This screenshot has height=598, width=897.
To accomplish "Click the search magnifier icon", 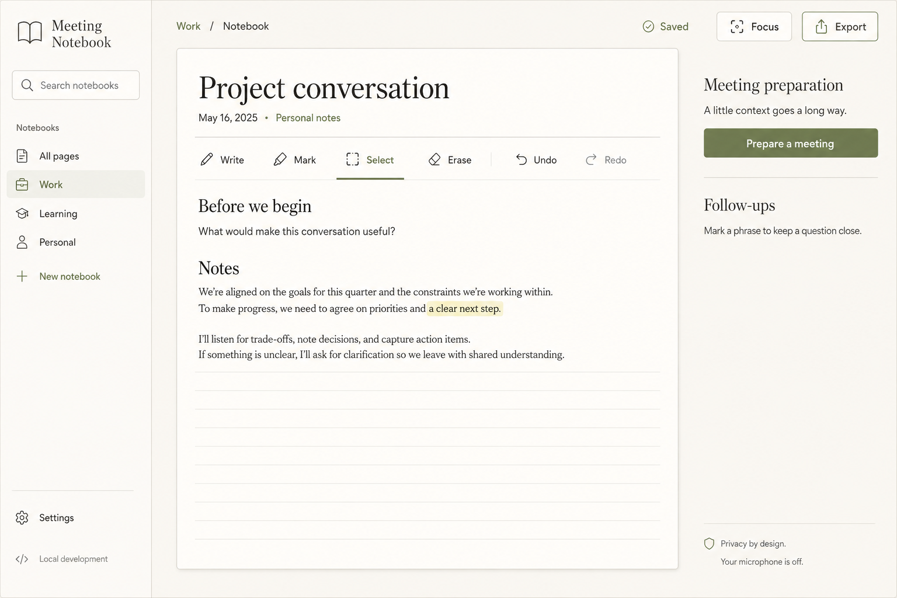I will [27, 85].
